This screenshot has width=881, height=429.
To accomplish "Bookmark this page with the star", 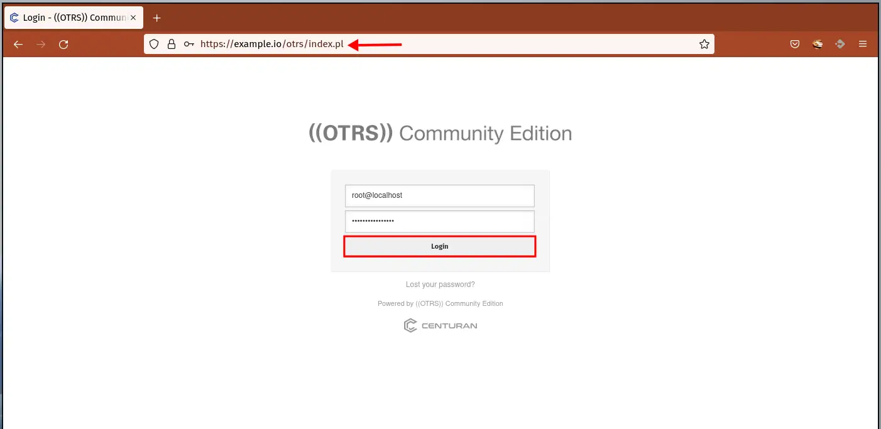I will [704, 45].
